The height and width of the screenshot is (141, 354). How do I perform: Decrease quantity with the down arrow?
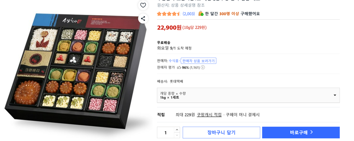pyautogui.click(x=177, y=135)
